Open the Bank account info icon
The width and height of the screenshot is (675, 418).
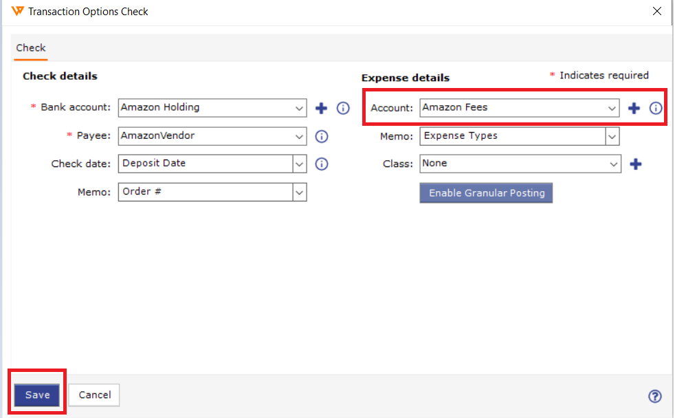point(343,108)
